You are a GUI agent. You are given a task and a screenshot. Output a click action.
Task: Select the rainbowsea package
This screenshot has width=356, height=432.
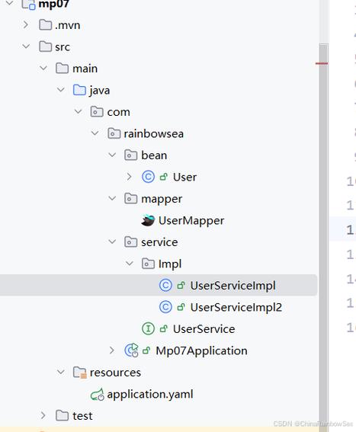(153, 134)
